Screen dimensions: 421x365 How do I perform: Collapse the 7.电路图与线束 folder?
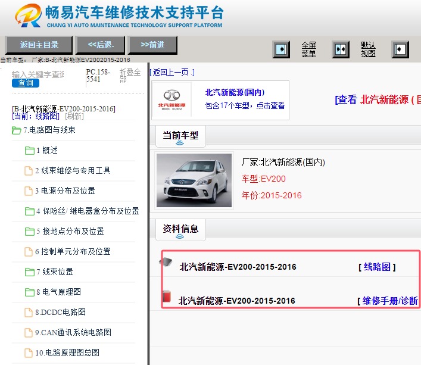[x=49, y=130]
